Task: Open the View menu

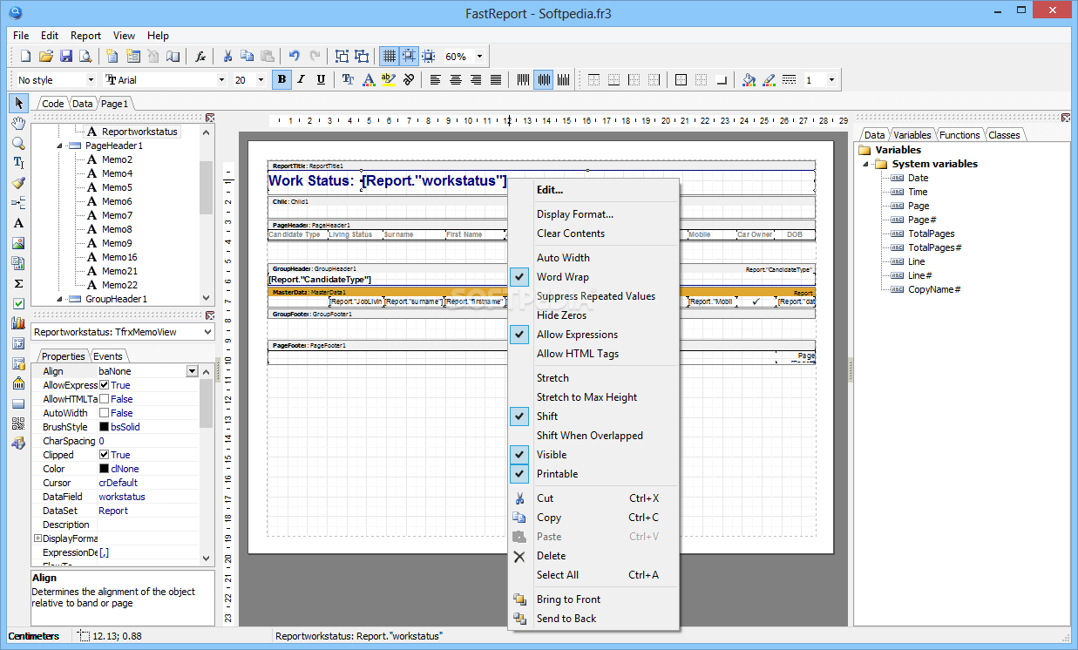Action: (124, 36)
